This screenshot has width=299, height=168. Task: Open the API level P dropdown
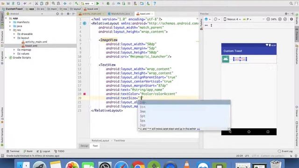pyautogui.click(x=247, y=19)
